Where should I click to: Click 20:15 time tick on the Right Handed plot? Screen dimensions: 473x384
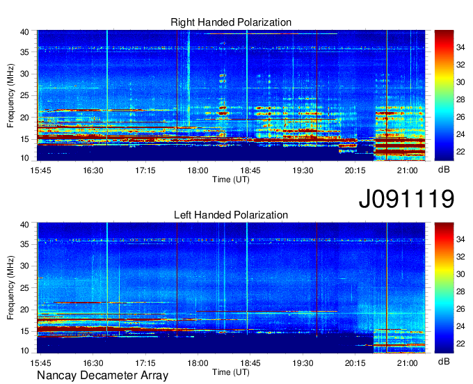coord(355,170)
